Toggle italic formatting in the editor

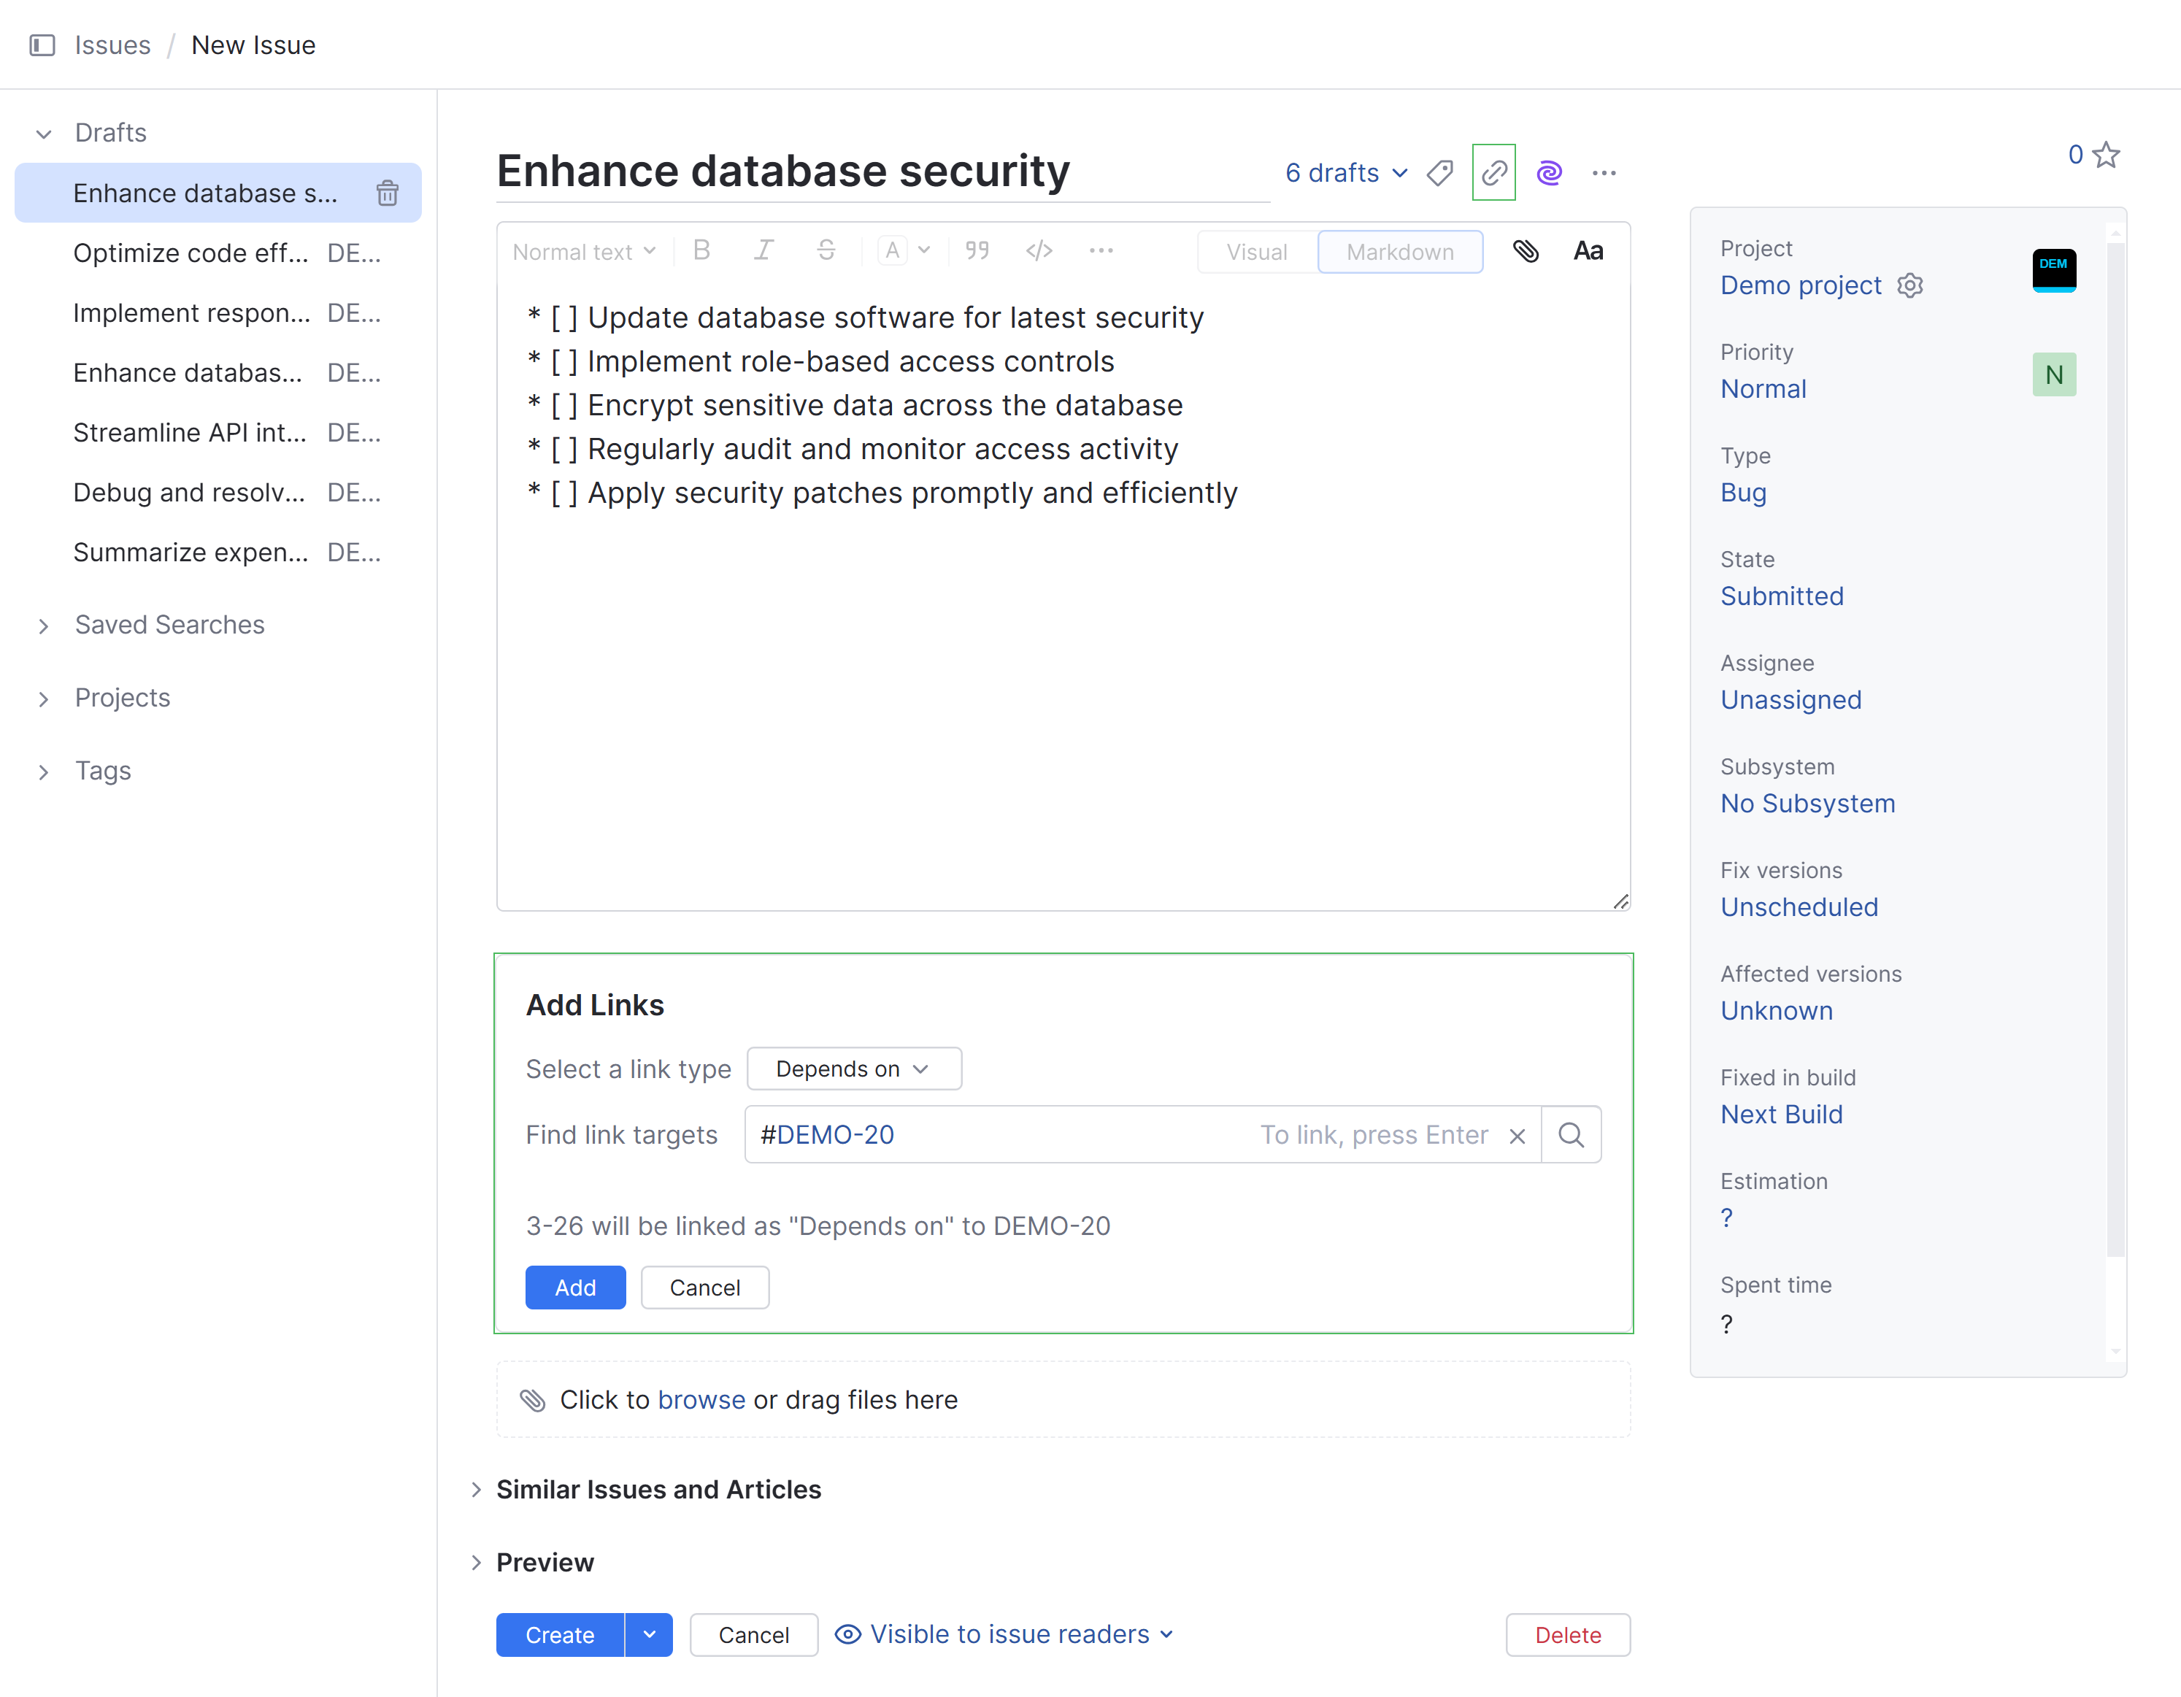coord(764,250)
